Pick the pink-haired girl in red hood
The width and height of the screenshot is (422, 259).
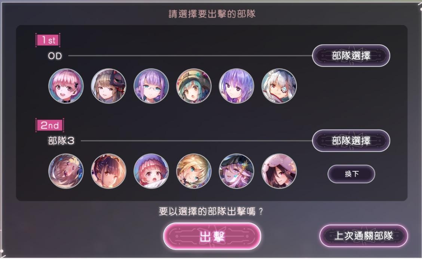(151, 171)
